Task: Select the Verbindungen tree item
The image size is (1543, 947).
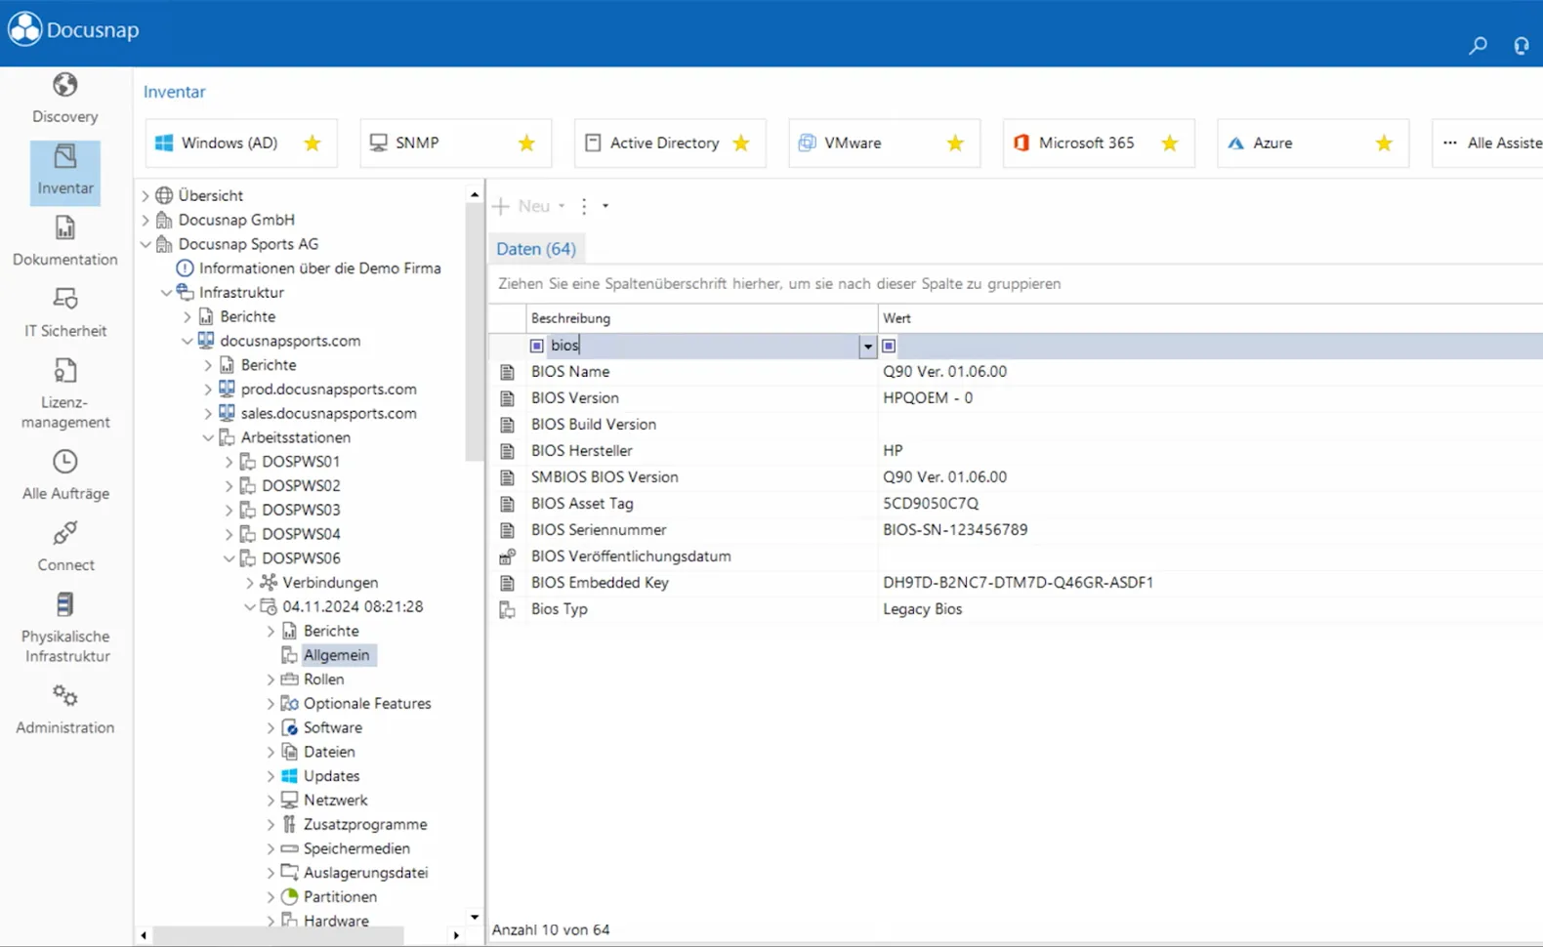Action: tap(330, 582)
